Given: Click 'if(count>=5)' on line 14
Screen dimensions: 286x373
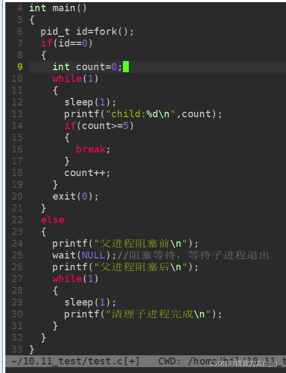Looking at the screenshot, I should coord(99,126).
